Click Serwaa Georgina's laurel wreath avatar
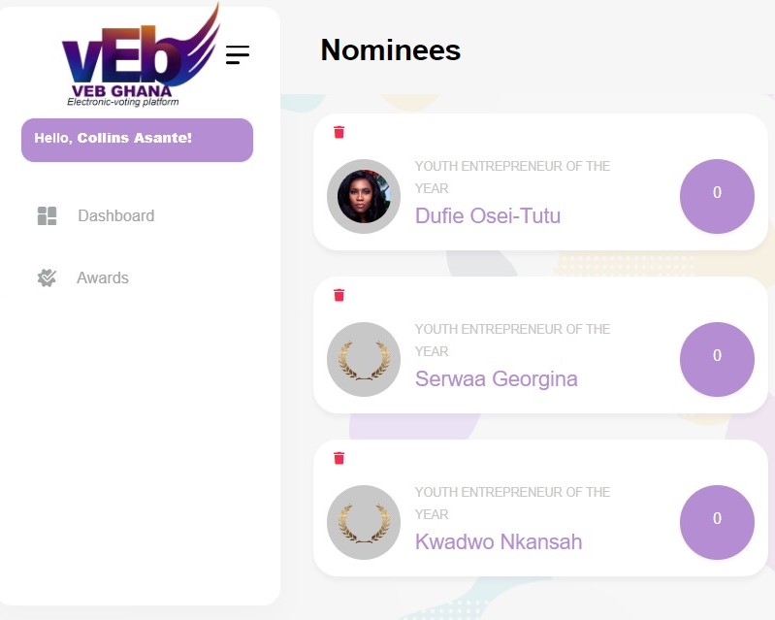The height and width of the screenshot is (620, 775). tap(364, 359)
